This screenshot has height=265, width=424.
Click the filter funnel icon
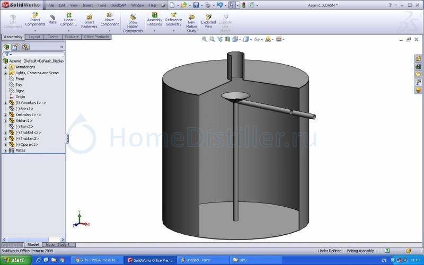tap(7, 55)
